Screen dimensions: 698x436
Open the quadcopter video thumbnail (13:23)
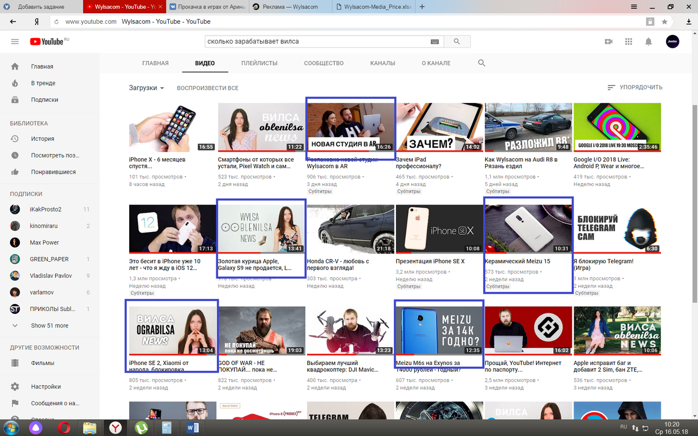(x=350, y=331)
